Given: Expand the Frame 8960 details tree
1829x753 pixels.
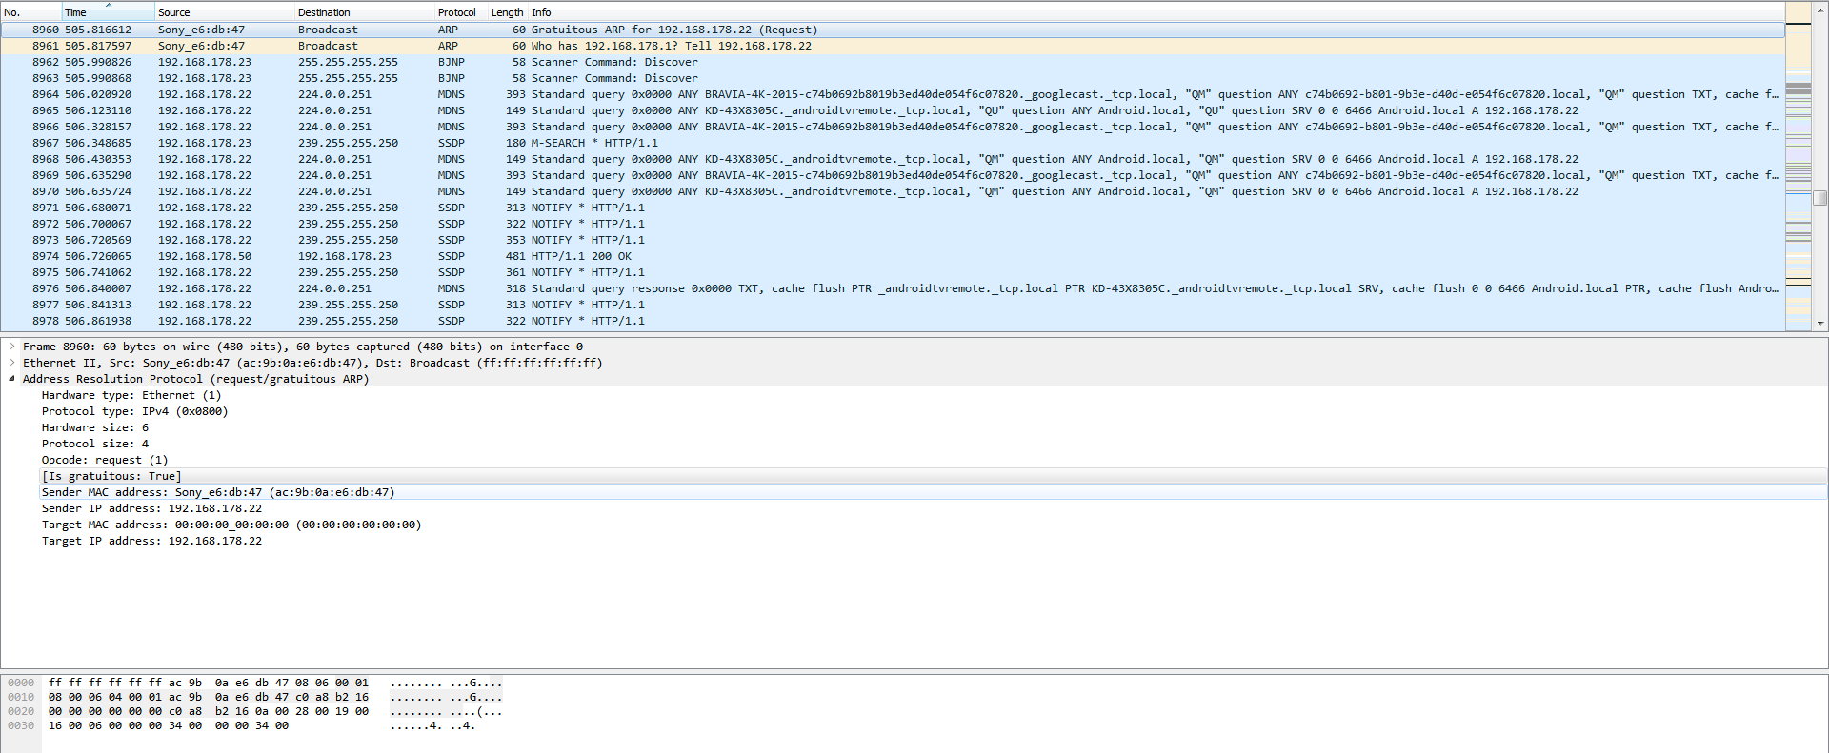Looking at the screenshot, I should [x=11, y=347].
